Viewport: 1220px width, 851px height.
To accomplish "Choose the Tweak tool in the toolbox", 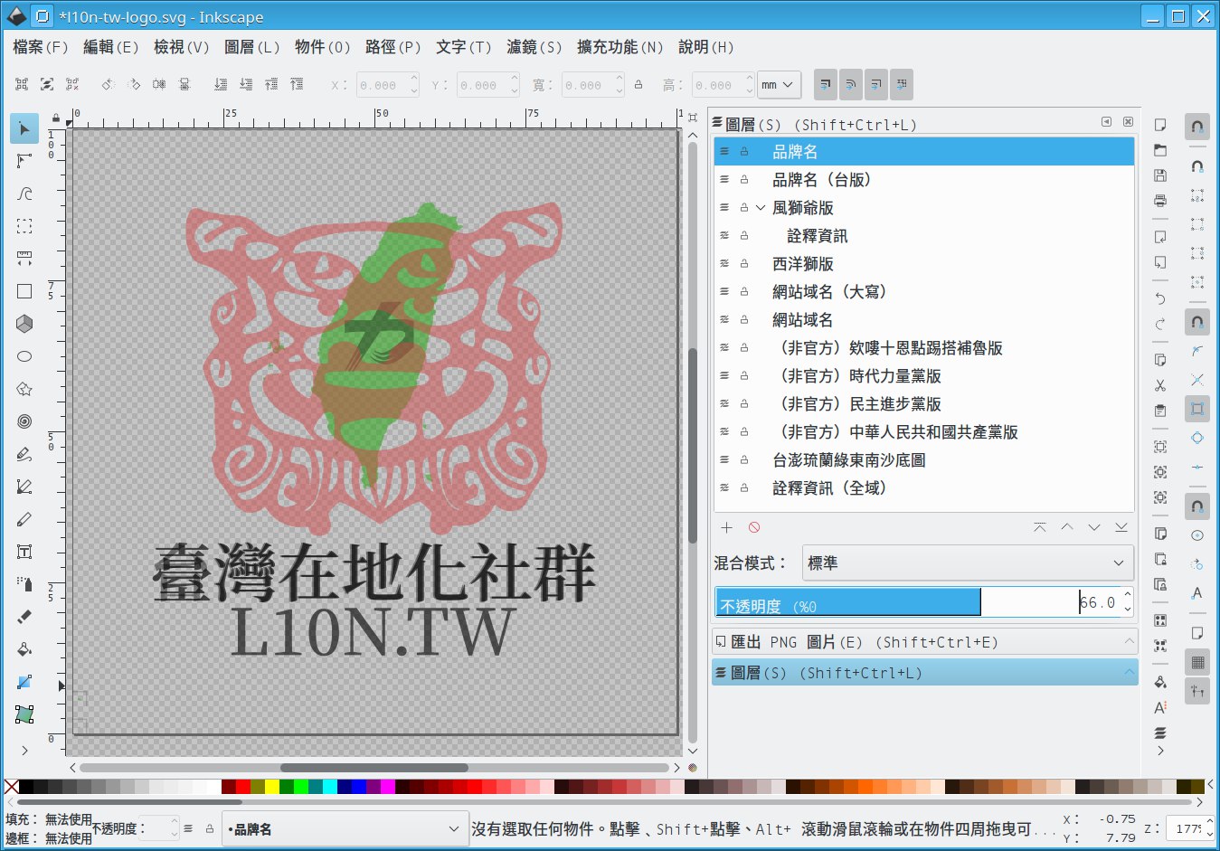I will (24, 194).
